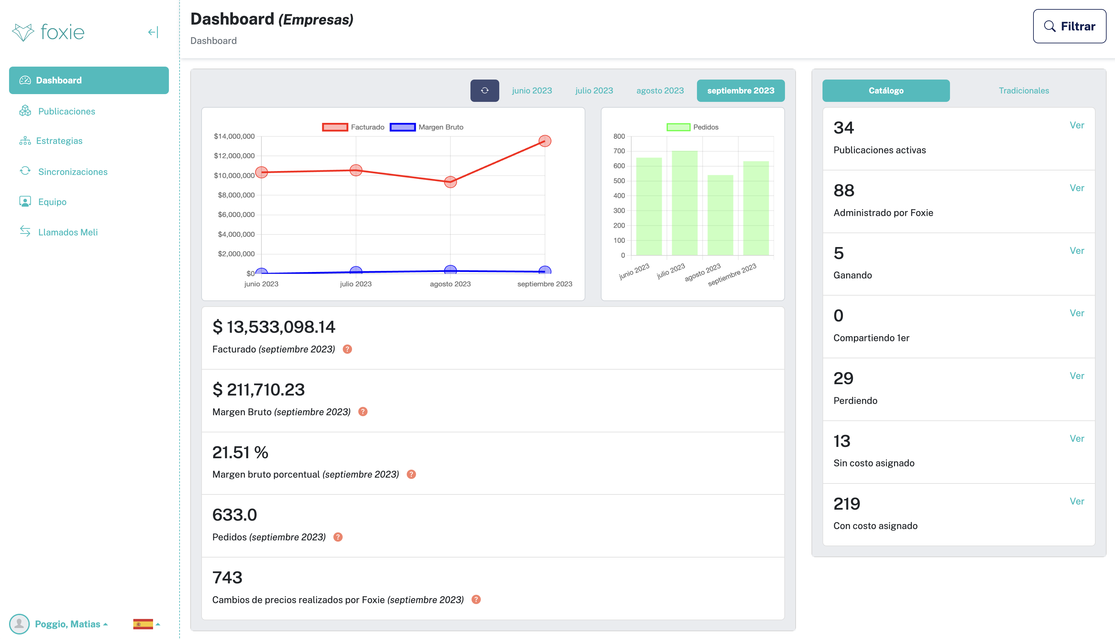Image resolution: width=1115 pixels, height=639 pixels.
Task: Click the magnifier icon in Filtrar
Action: tap(1050, 26)
